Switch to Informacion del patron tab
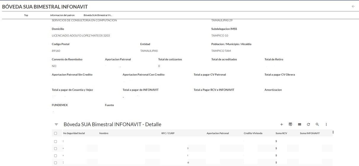This screenshot has width=359, height=166. [62, 15]
